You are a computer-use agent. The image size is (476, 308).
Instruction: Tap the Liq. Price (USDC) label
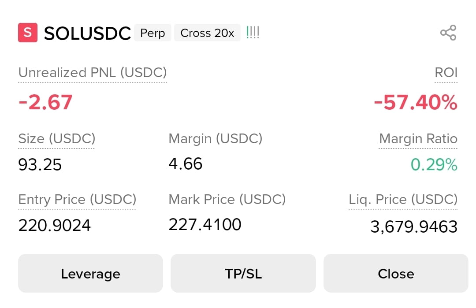pyautogui.click(x=403, y=199)
